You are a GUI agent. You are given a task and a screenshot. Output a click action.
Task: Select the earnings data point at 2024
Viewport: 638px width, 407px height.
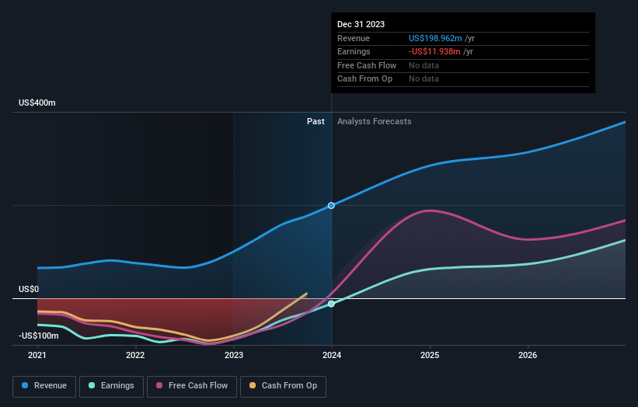(331, 304)
